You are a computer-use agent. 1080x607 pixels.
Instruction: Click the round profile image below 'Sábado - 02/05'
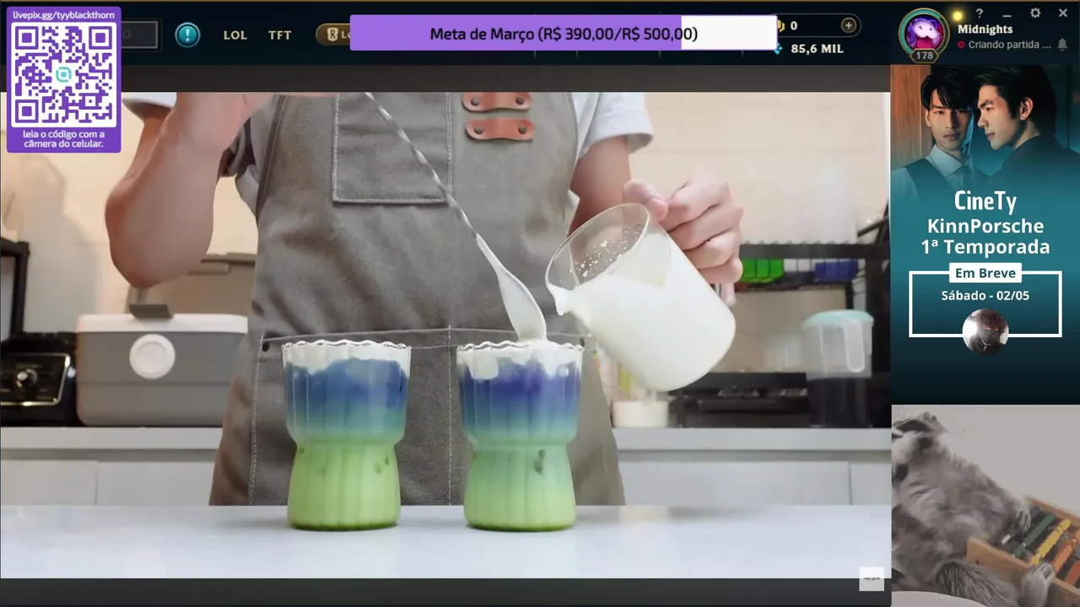(985, 330)
